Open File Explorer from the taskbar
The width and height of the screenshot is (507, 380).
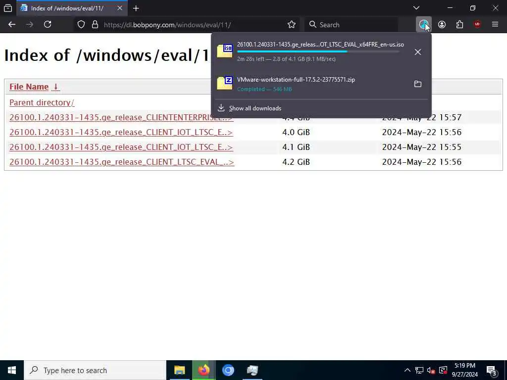point(179,370)
